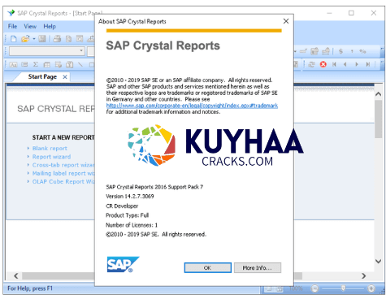Close the Start Page tab
This screenshot has width=386, height=299.
[x=65, y=77]
